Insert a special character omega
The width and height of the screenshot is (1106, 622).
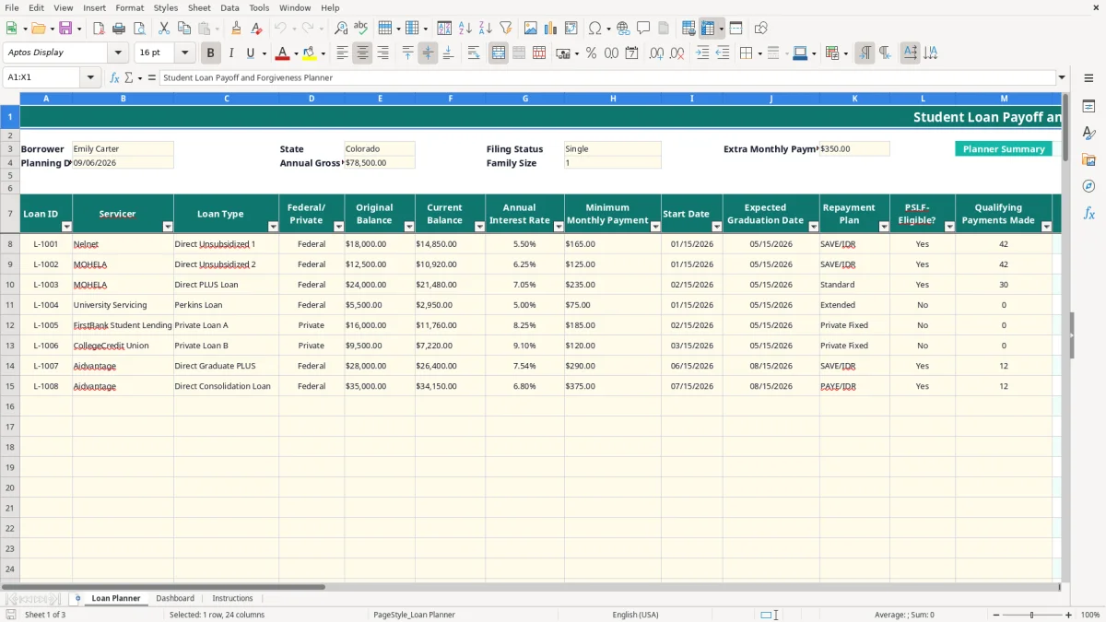point(595,29)
